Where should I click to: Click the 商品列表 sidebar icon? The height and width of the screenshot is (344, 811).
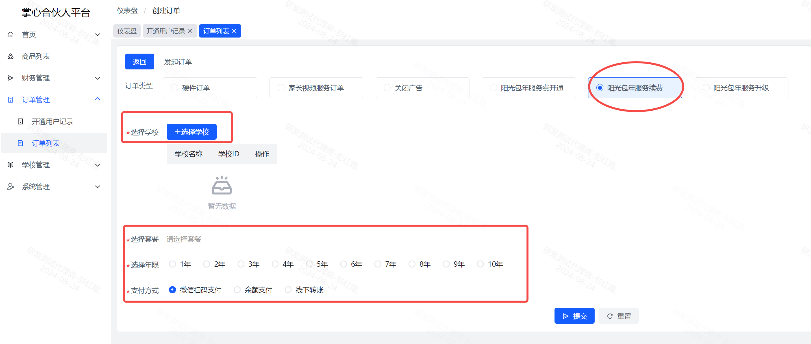[10, 56]
